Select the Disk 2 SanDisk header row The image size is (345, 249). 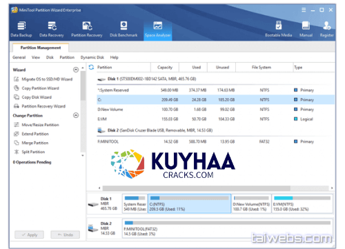[215, 130]
